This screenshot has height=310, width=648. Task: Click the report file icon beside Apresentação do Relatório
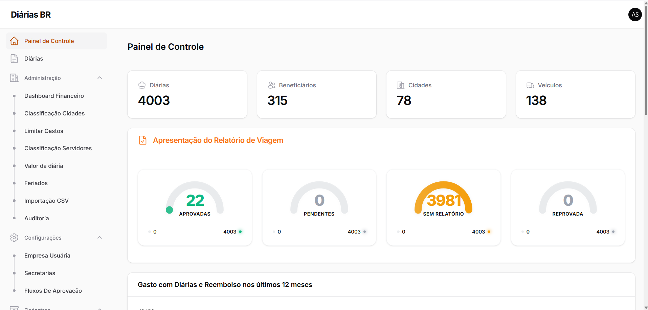tap(143, 140)
